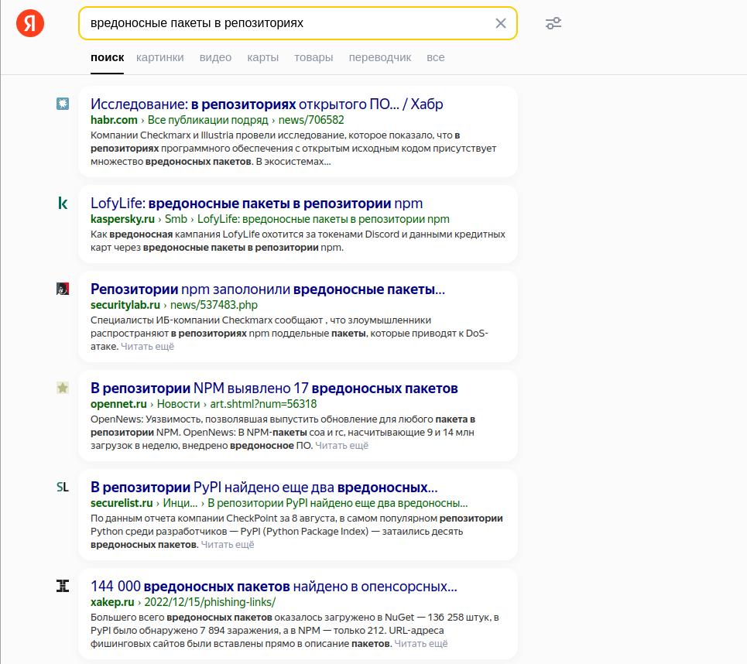Image resolution: width=747 pixels, height=664 pixels.
Task: Click the habr.com result favicon
Action: pos(63,104)
